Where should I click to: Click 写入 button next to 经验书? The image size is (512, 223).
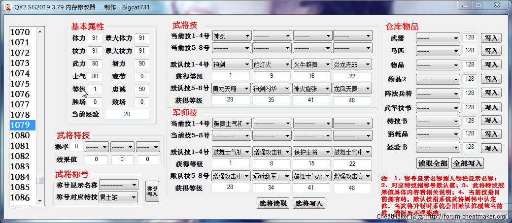click(490, 148)
